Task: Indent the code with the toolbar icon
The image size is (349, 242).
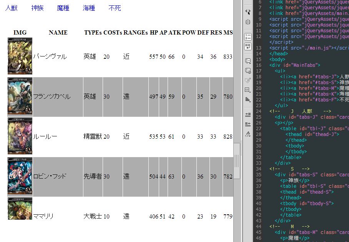Action: [248, 114]
